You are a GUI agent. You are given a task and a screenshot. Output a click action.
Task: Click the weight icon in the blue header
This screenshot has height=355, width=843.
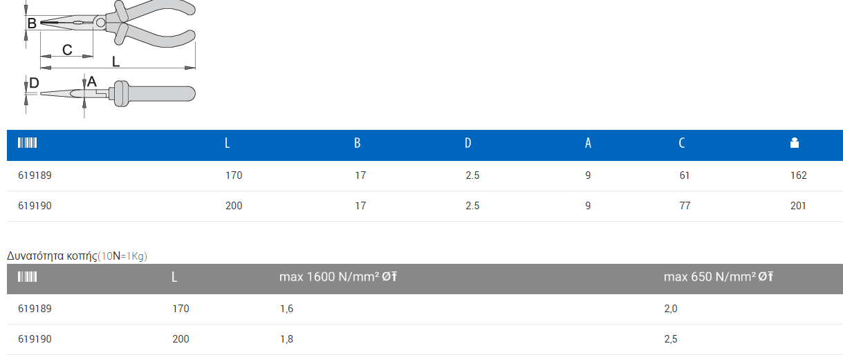pyautogui.click(x=795, y=143)
